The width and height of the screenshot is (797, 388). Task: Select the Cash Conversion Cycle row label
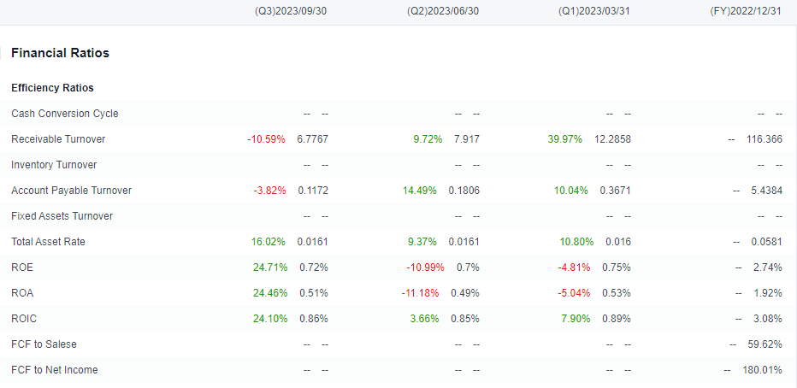(x=64, y=114)
